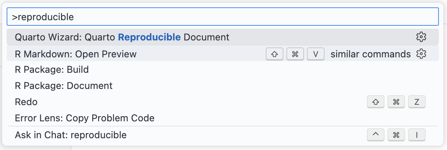Click the Control keycap for Ask in Chat
Image resolution: width=447 pixels, height=150 pixels.
tap(376, 135)
